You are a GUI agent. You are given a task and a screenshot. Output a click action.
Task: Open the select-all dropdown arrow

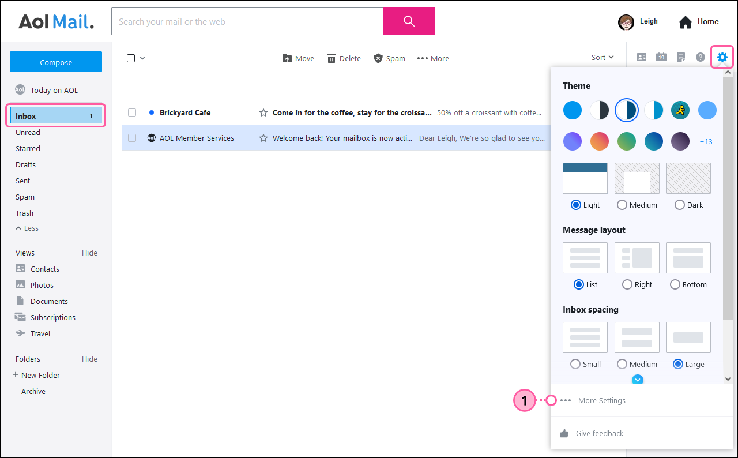pyautogui.click(x=142, y=58)
